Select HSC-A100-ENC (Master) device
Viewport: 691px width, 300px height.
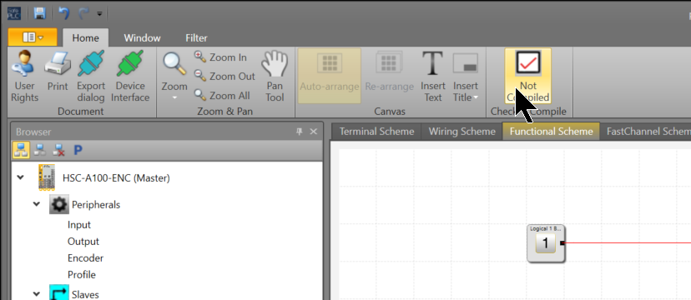[x=116, y=178]
